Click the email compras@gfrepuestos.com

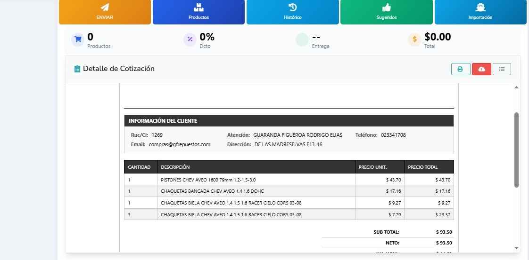(x=179, y=144)
